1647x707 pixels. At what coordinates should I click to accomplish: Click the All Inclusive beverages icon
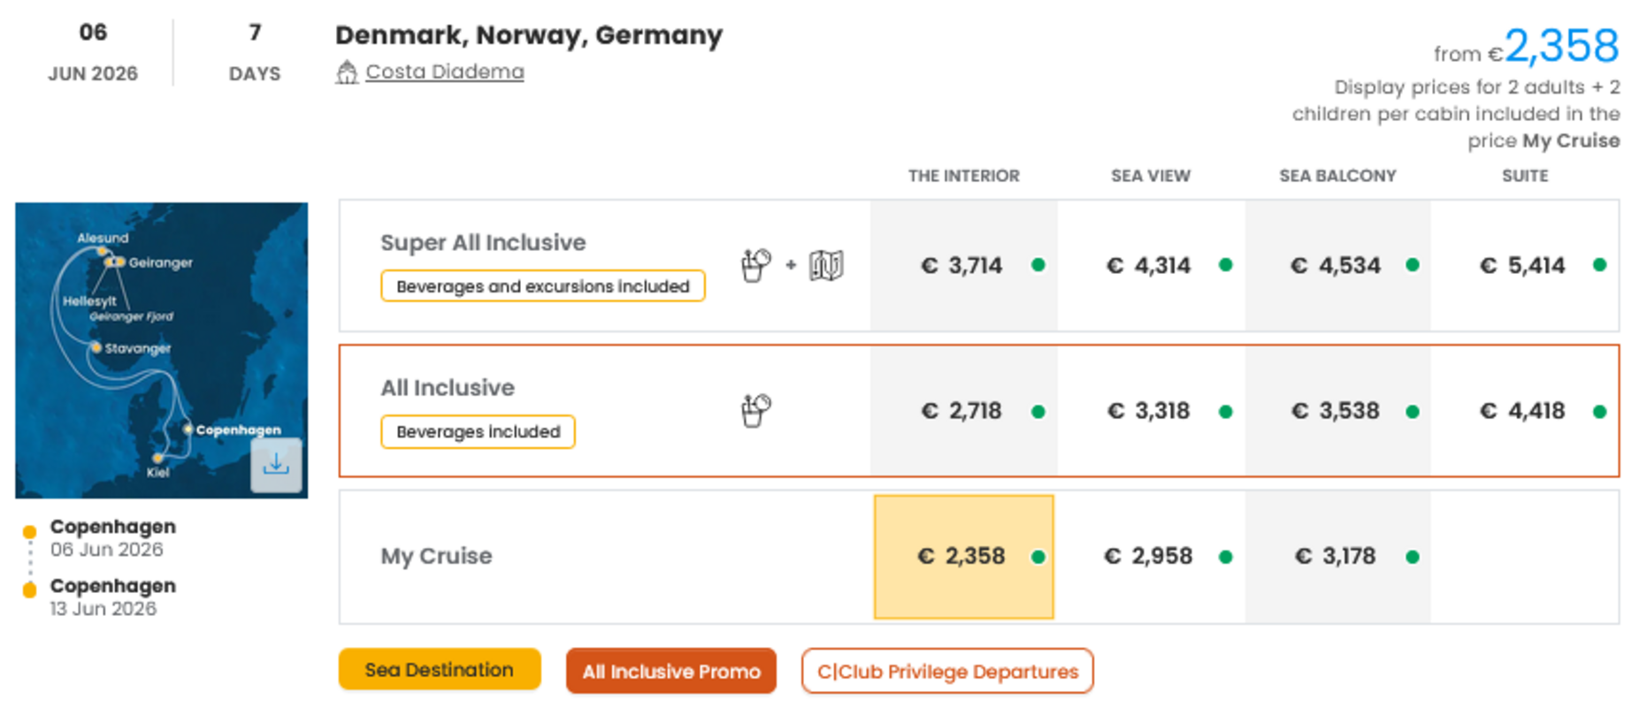755,411
